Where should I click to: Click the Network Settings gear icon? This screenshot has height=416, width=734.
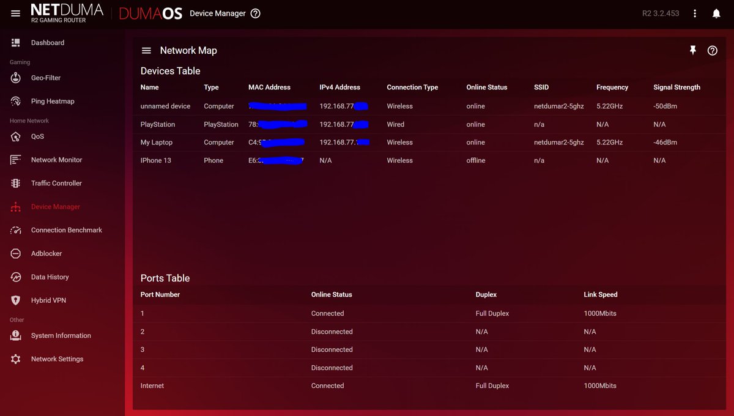[x=16, y=359]
